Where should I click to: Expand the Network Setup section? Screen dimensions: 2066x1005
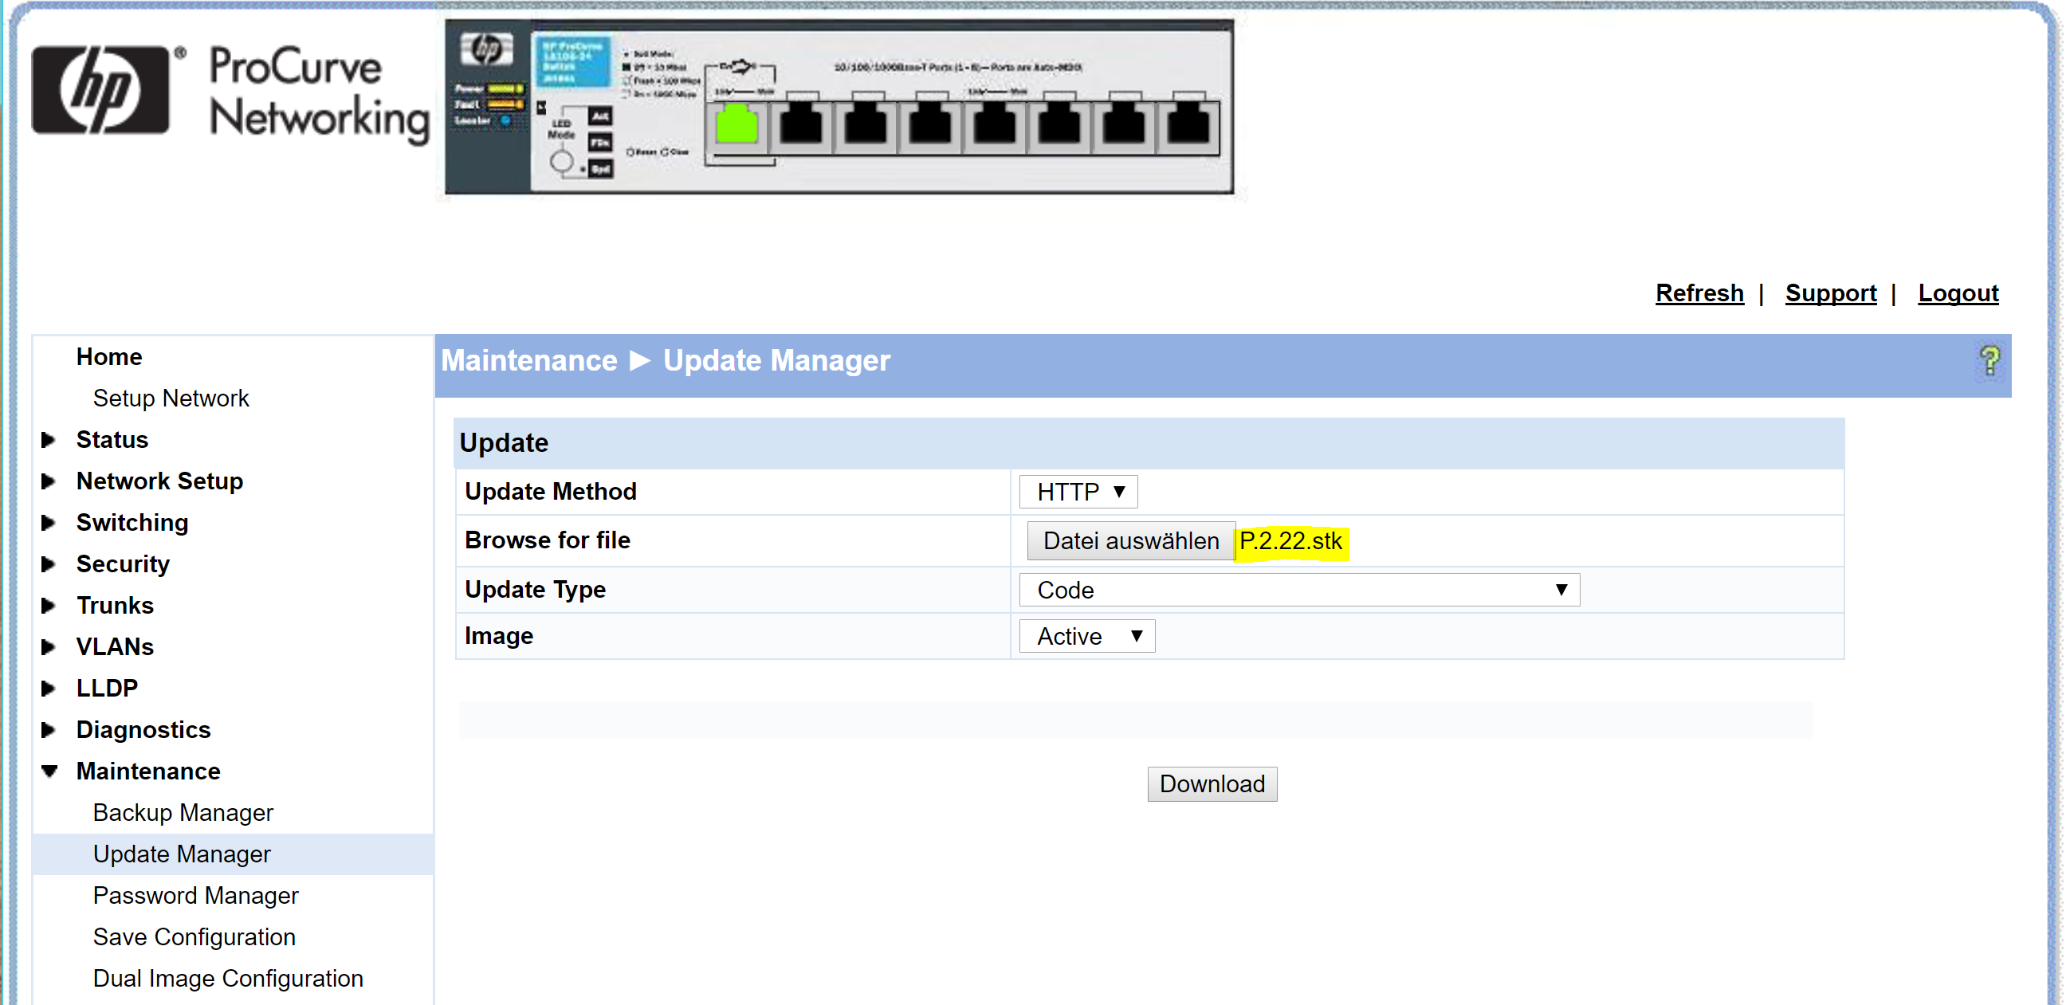49,481
